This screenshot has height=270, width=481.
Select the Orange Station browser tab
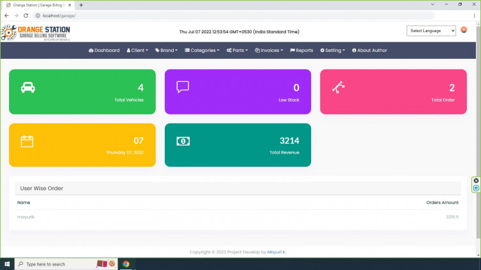point(38,5)
